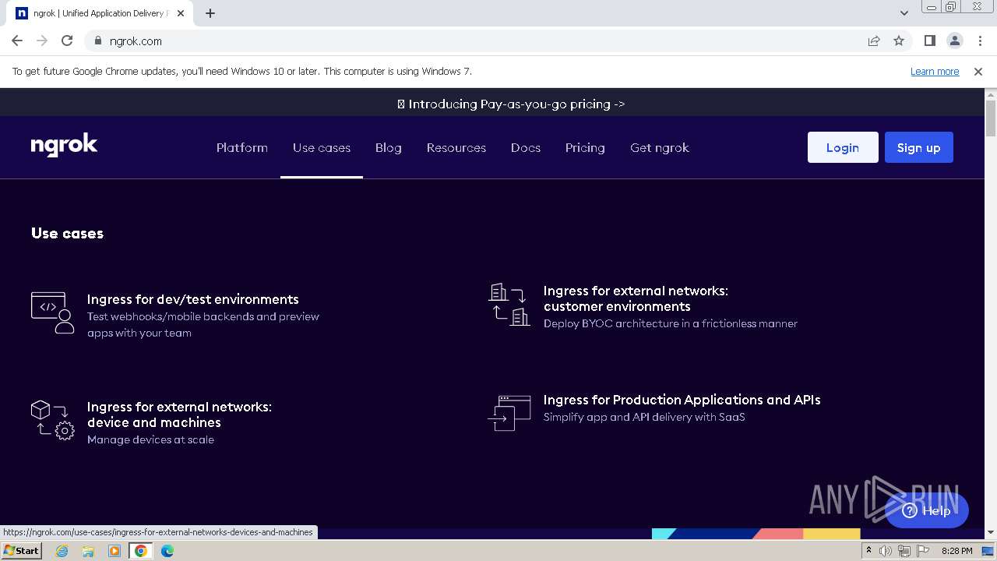Click the Sign up button
997x561 pixels.
pyautogui.click(x=919, y=147)
